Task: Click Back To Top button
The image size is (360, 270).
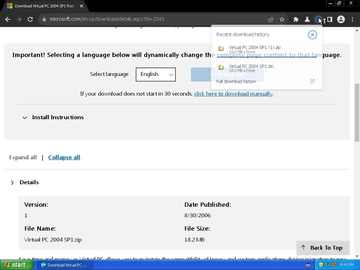Action: [323, 248]
